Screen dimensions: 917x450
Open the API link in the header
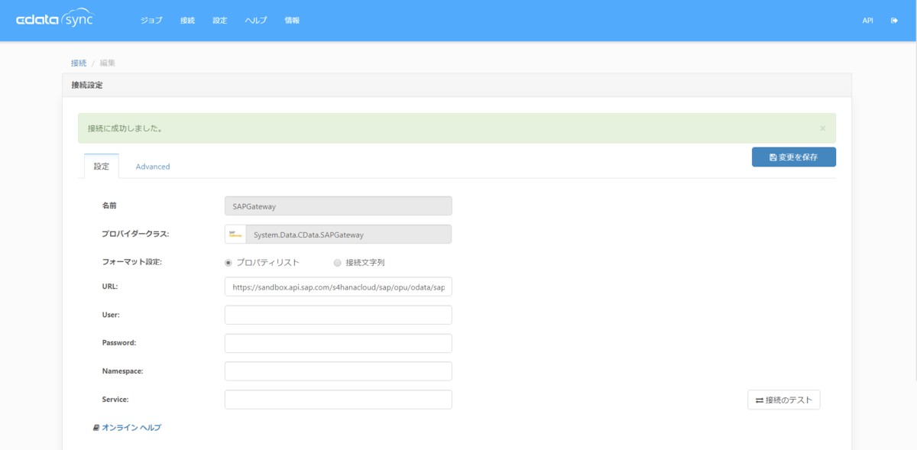tap(867, 21)
